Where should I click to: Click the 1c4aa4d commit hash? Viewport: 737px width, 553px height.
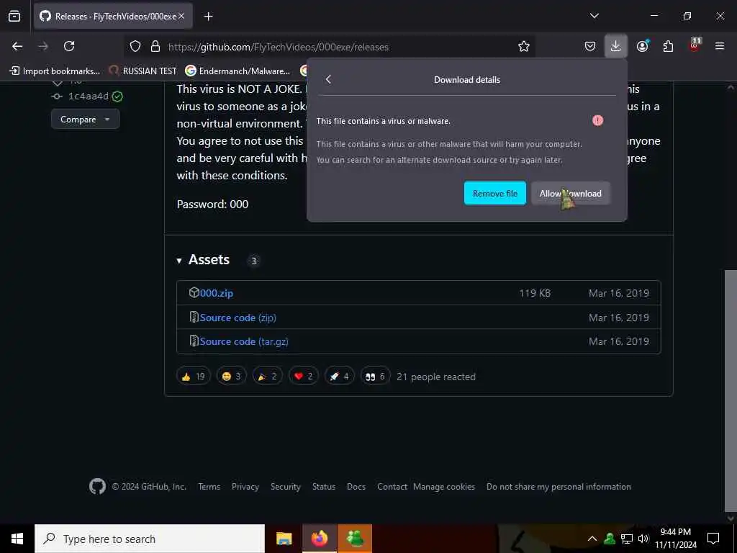(89, 96)
